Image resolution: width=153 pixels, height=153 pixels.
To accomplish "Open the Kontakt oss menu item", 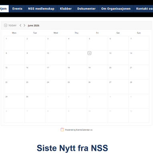I will tap(143, 9).
